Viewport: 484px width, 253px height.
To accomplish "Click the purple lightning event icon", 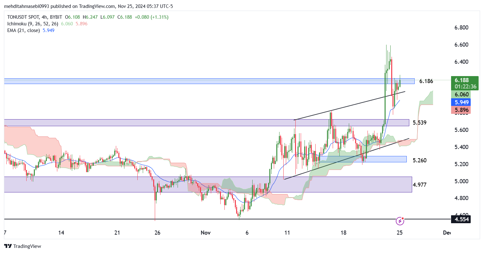I will (x=400, y=221).
